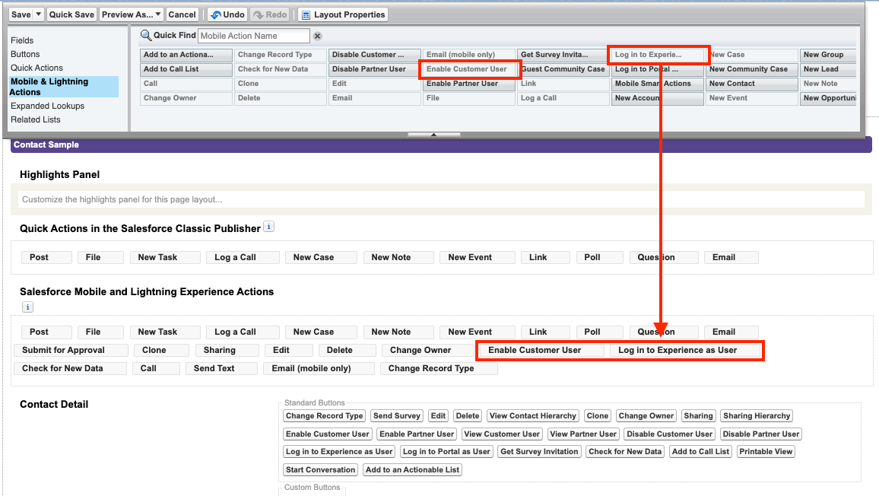Select New Lead in the palette
This screenshot has height=496, width=879.
coord(828,69)
